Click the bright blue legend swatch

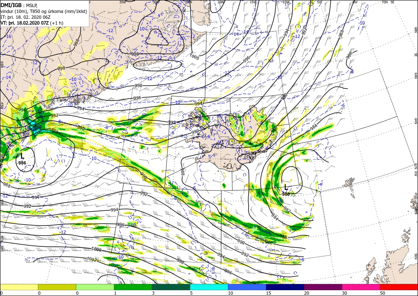(x=247, y=287)
